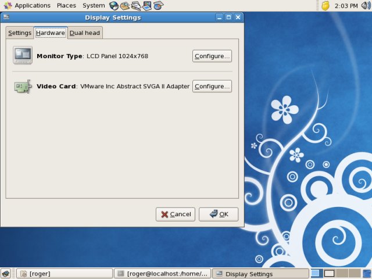Screen dimensions: 372x279
Task: Open the Evolution email launcher icon
Action: [x=125, y=6]
